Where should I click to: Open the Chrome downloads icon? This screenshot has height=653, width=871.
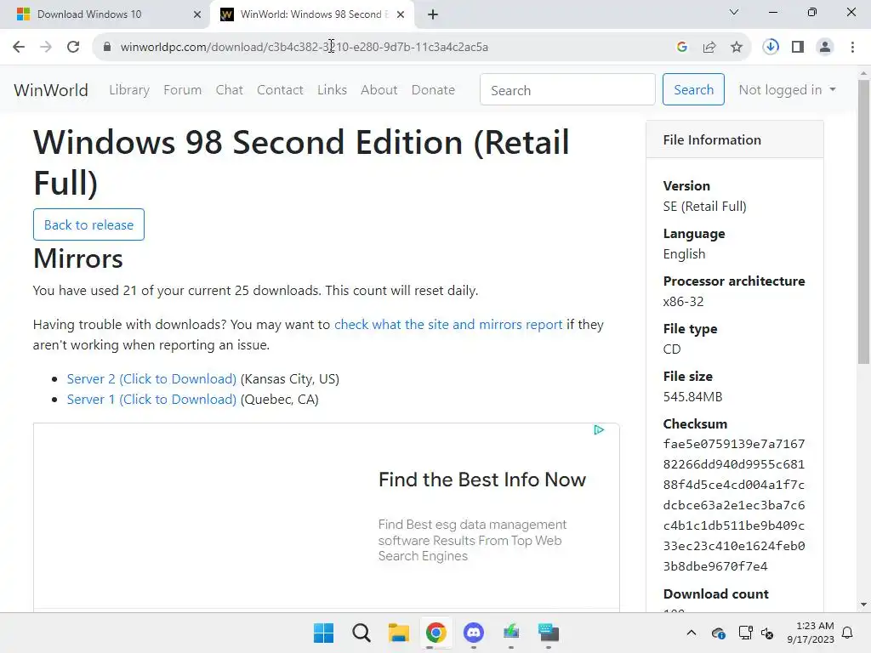tap(771, 47)
